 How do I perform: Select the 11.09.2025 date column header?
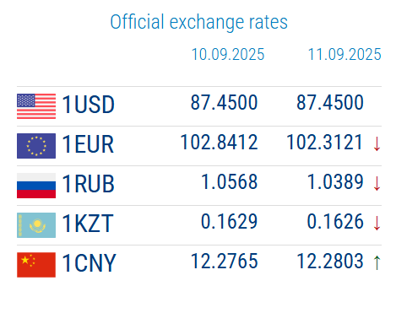click(344, 54)
